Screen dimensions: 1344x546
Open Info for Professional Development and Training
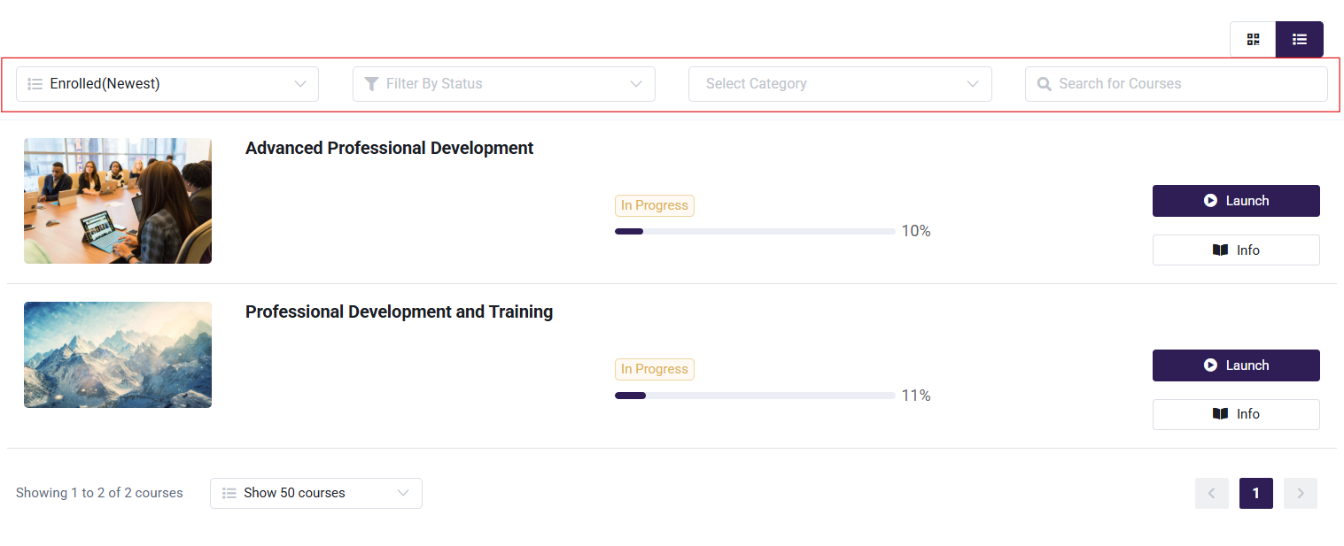pos(1236,414)
